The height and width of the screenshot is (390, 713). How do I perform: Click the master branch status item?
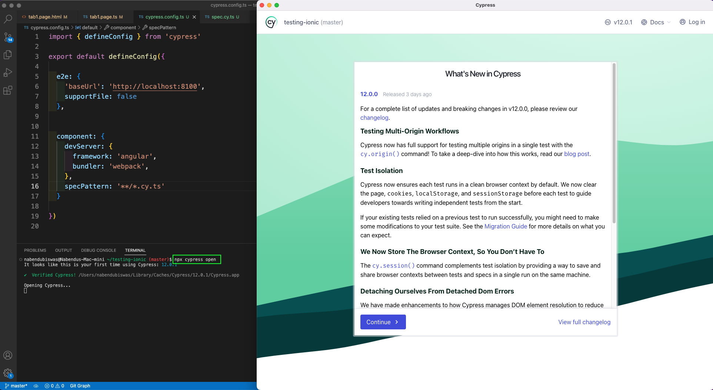pos(16,386)
